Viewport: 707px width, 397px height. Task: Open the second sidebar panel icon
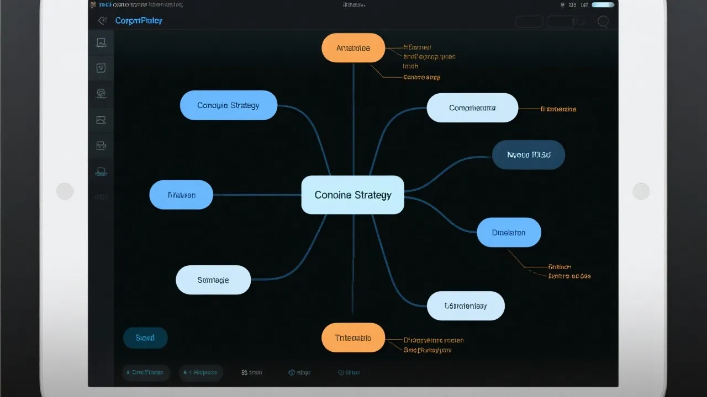[x=101, y=68]
